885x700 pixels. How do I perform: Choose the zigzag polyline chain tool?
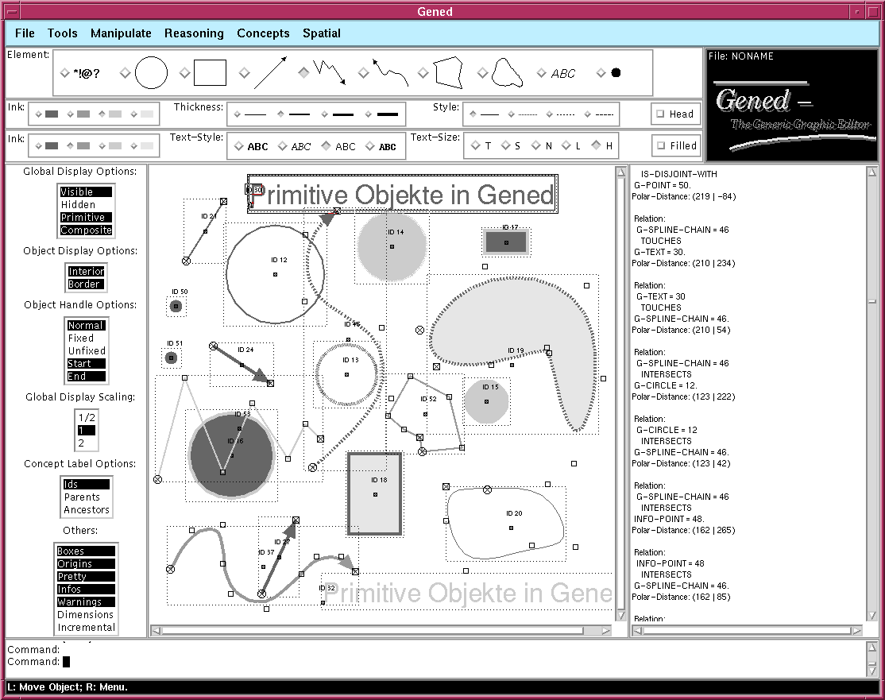tap(323, 73)
